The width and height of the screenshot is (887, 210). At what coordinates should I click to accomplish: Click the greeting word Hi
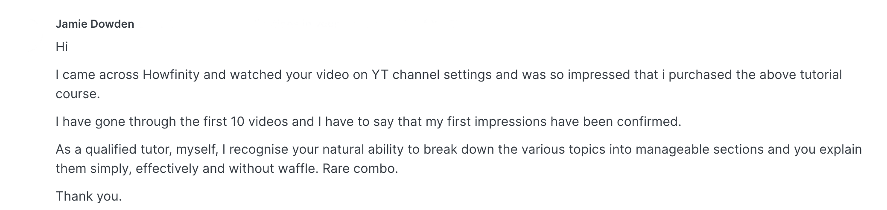pos(61,47)
